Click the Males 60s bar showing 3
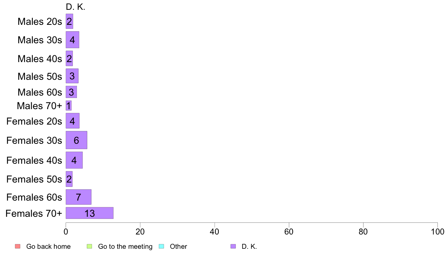This screenshot has width=448, height=277. [71, 92]
